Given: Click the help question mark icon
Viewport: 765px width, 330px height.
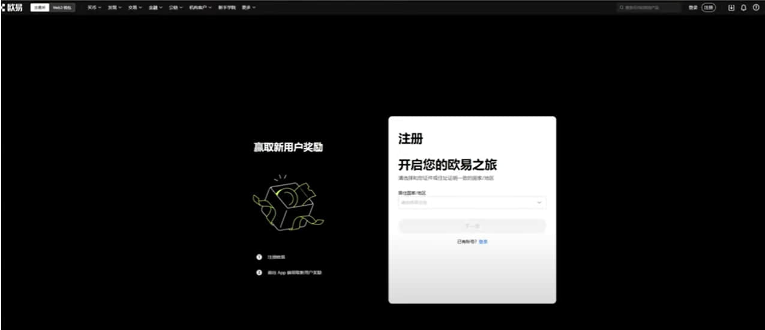Looking at the screenshot, I should tap(756, 7).
